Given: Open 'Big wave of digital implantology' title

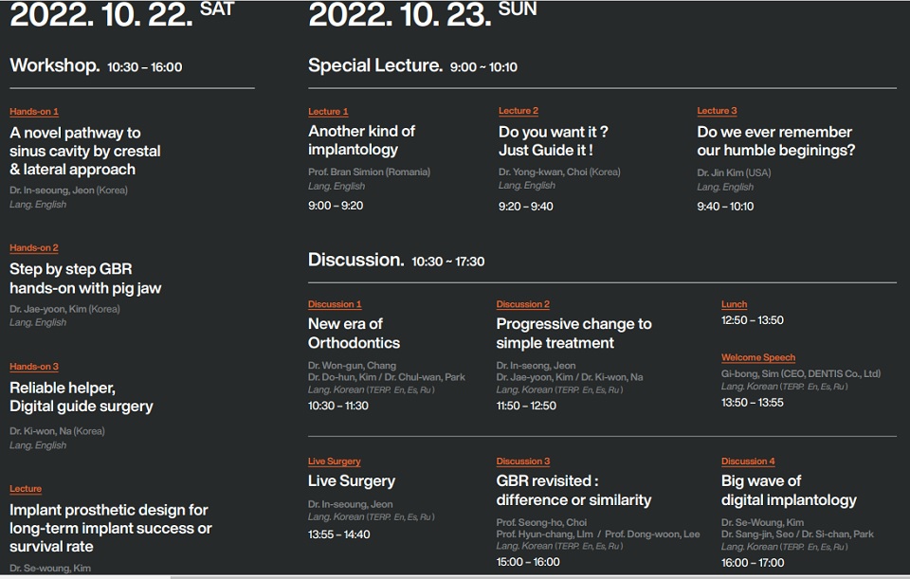Looking at the screenshot, I should click(x=788, y=490).
